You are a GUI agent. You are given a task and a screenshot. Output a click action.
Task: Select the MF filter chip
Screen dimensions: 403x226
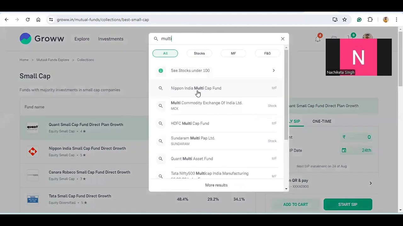[233, 53]
